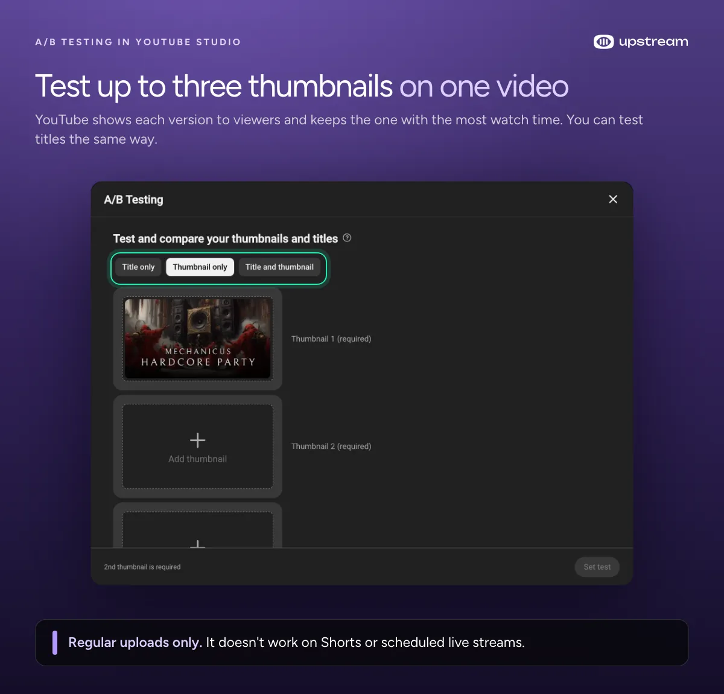Click the Test and compare your thumbnails heading
724x694 pixels.
click(225, 238)
